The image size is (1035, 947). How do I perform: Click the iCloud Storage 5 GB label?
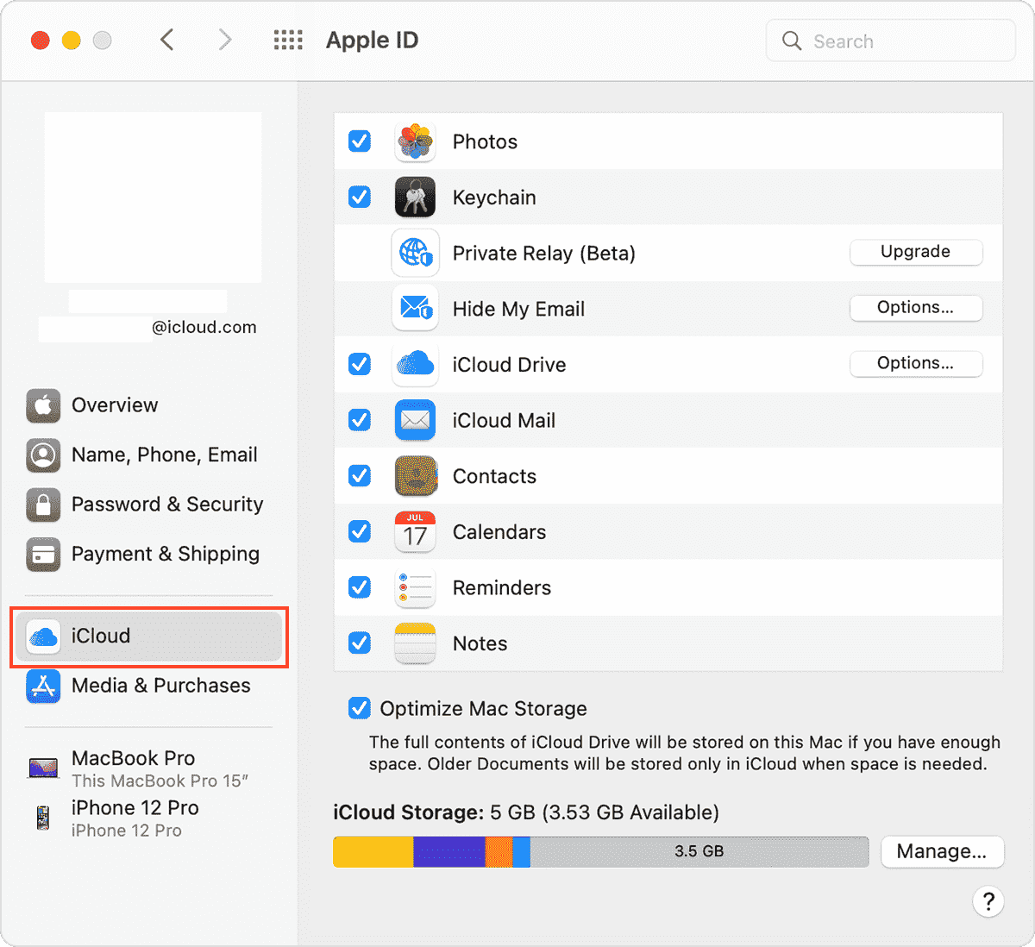click(526, 812)
